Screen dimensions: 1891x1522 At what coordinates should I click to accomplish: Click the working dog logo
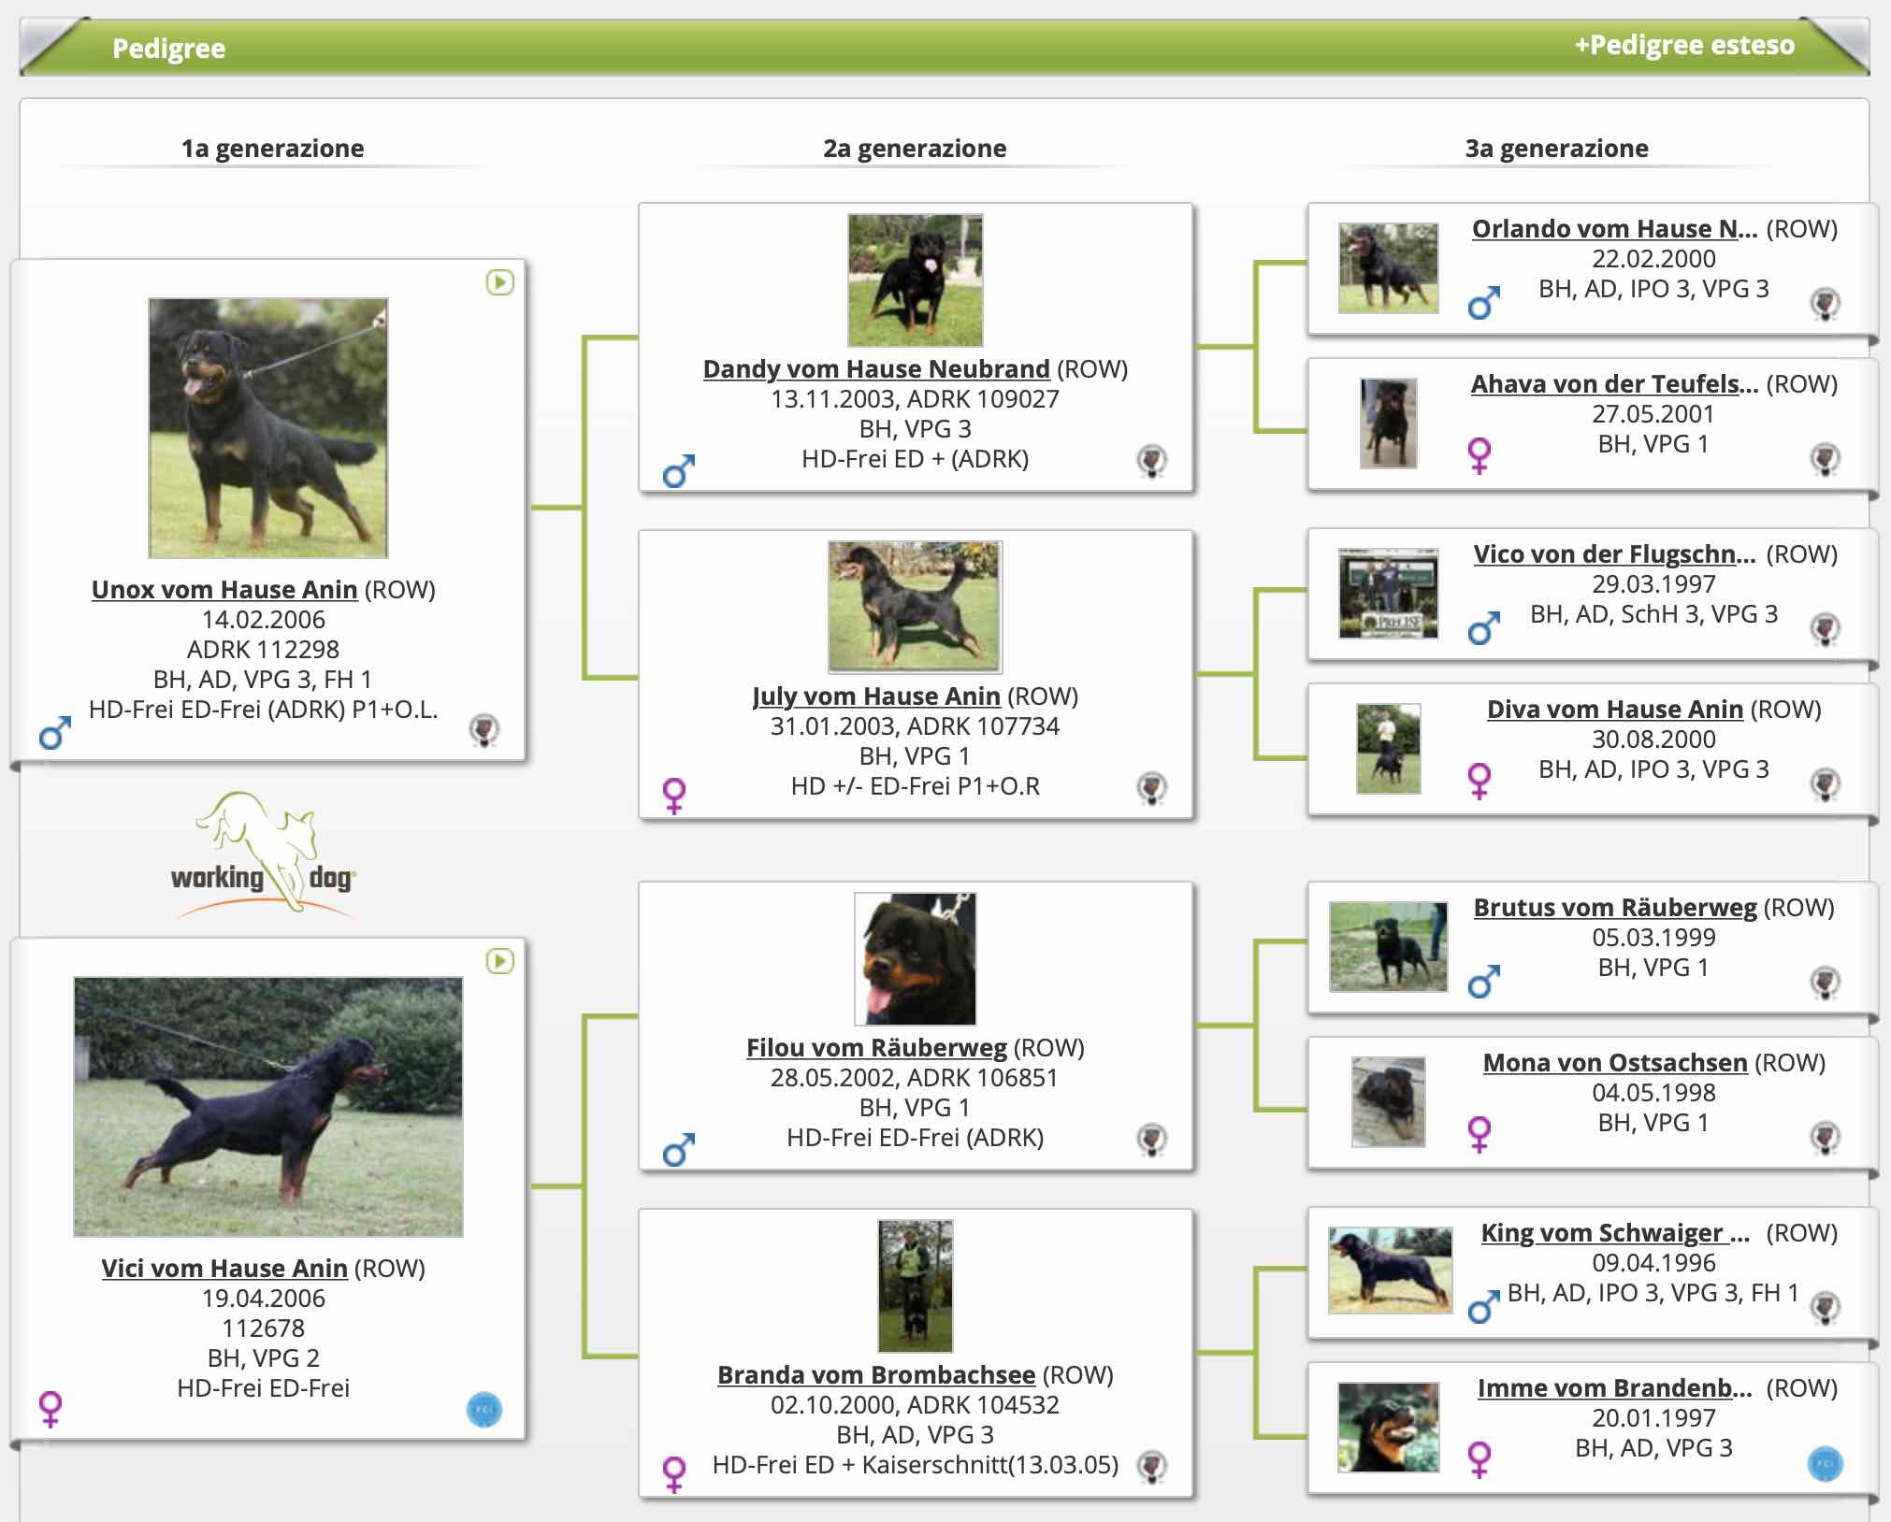(264, 854)
